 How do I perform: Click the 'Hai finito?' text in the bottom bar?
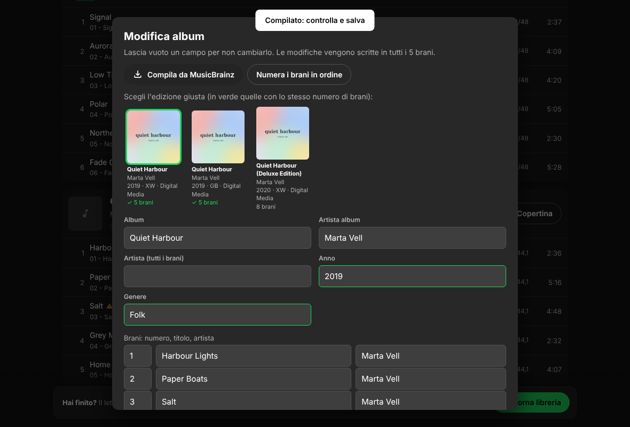80,402
